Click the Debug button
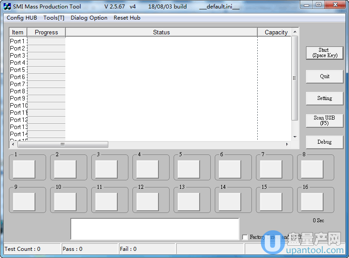349x258 pixels. [324, 142]
